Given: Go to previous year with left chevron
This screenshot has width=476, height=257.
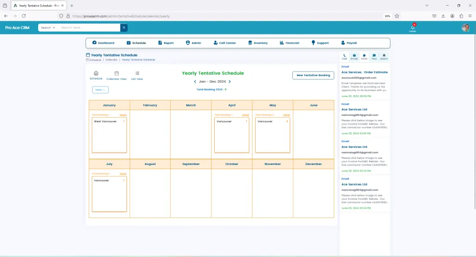Looking at the screenshot, I should tap(195, 82).
